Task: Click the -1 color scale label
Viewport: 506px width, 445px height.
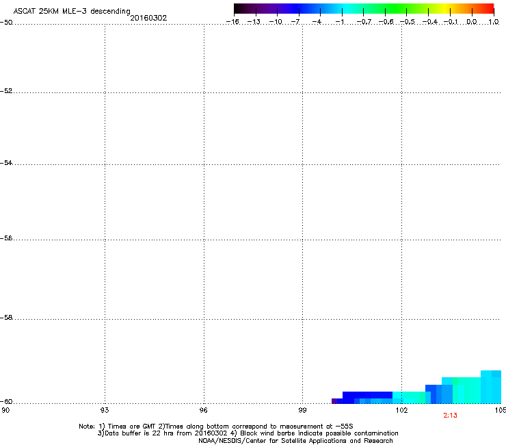Action: click(x=339, y=22)
